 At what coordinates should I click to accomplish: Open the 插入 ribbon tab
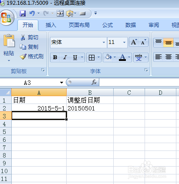point(51,25)
